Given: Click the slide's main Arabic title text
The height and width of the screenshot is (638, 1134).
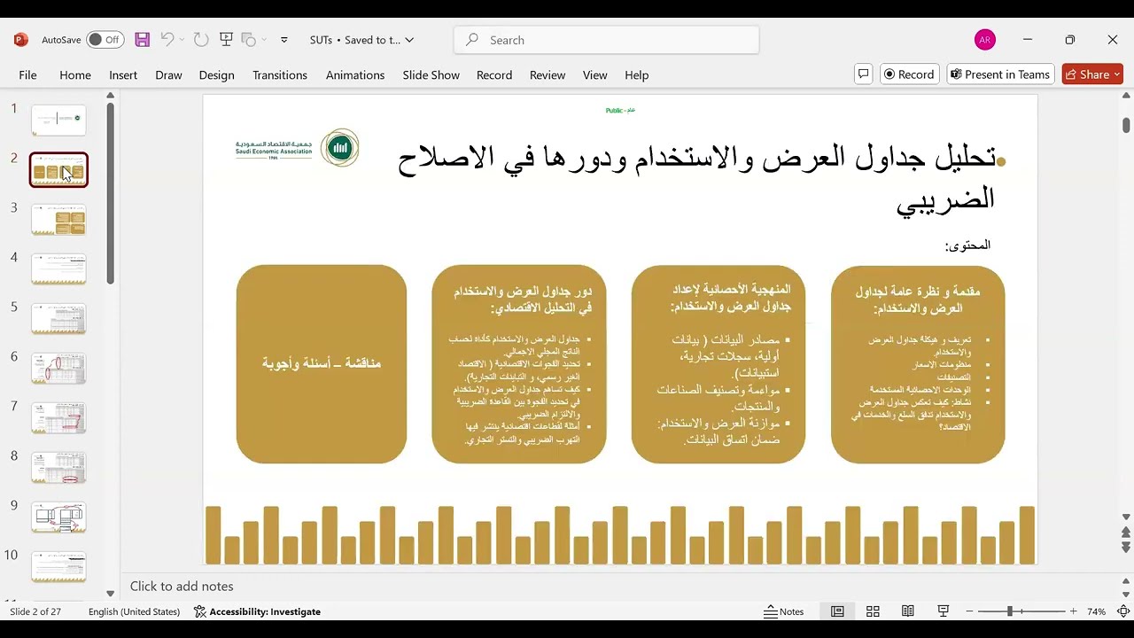Looking at the screenshot, I should click(x=698, y=178).
